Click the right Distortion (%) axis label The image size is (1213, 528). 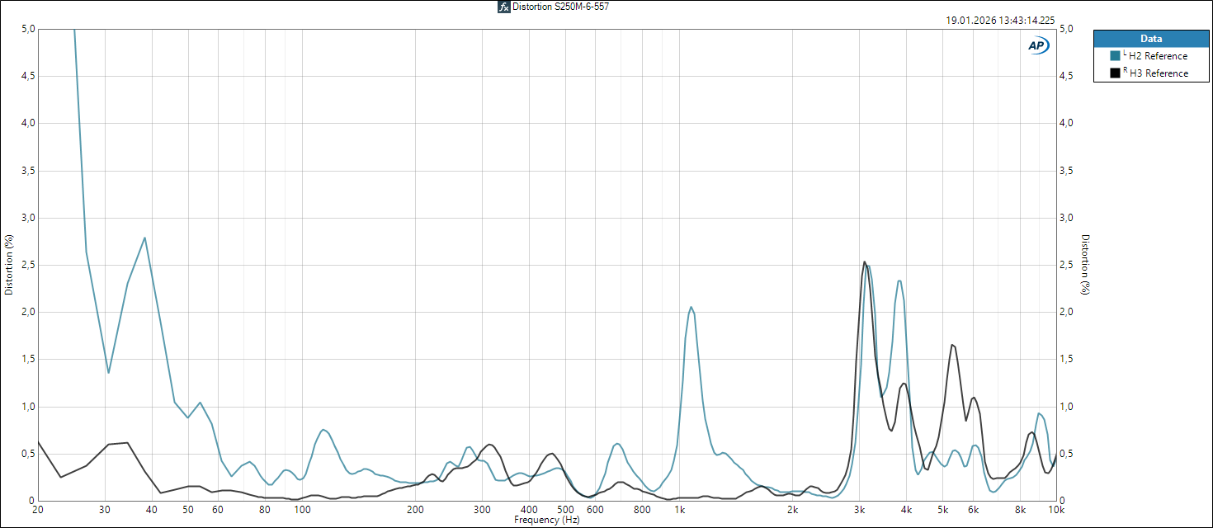tap(1086, 264)
